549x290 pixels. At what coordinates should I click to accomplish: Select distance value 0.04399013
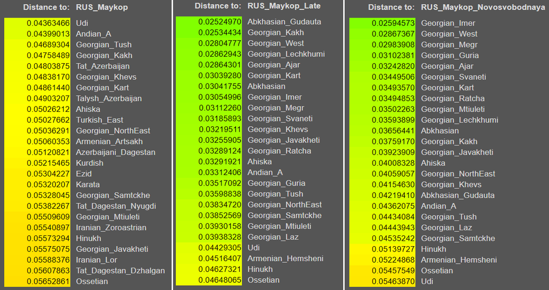48,34
